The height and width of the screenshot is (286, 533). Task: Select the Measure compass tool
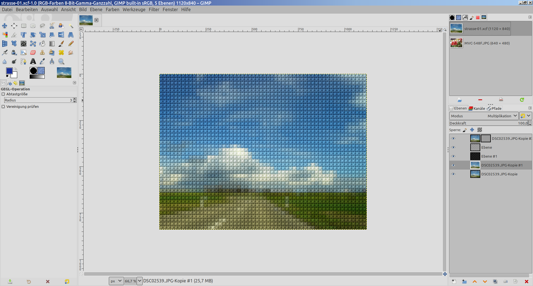tap(52, 61)
